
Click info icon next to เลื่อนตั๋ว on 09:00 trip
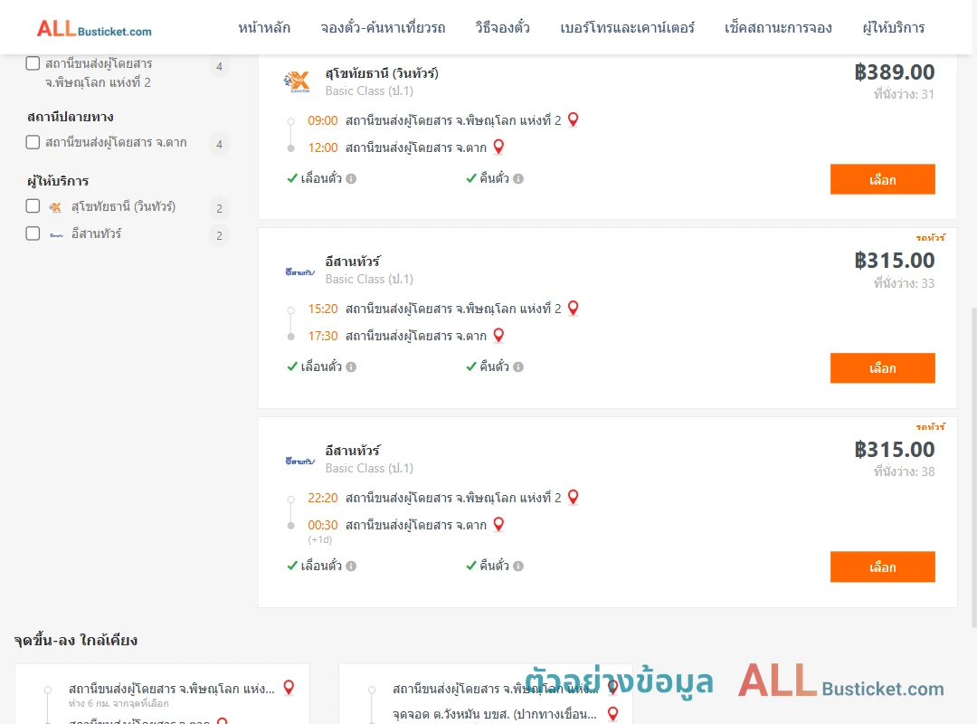[x=351, y=179]
